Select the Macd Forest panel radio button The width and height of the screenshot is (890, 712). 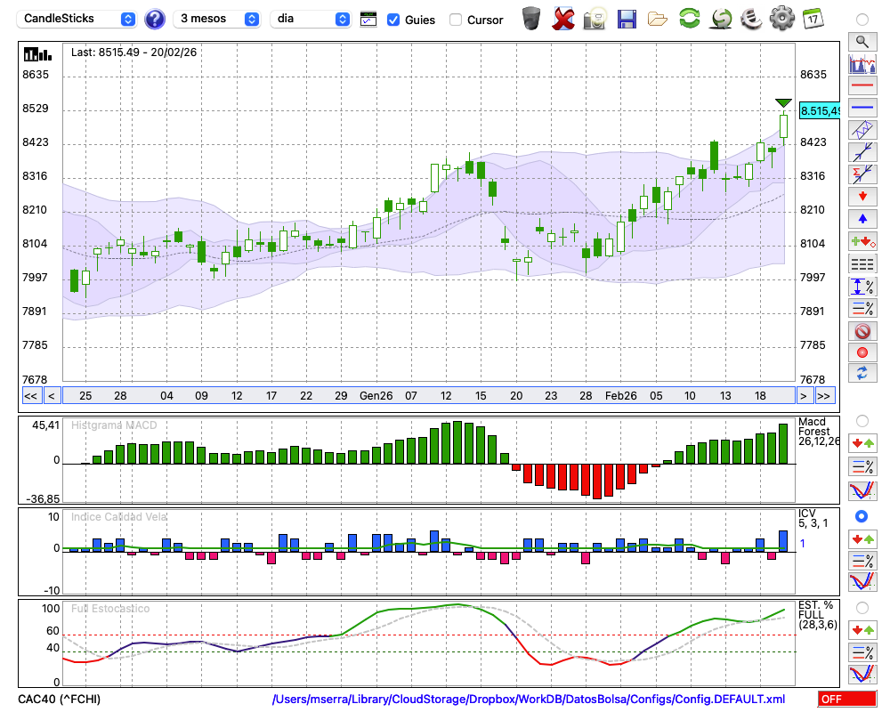click(862, 420)
